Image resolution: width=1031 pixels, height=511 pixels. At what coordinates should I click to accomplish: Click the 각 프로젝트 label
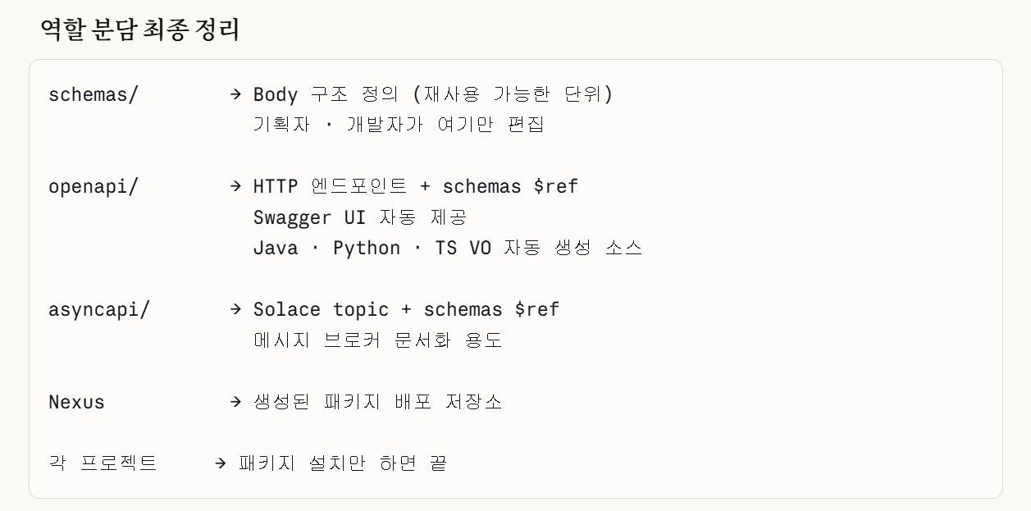tap(103, 463)
